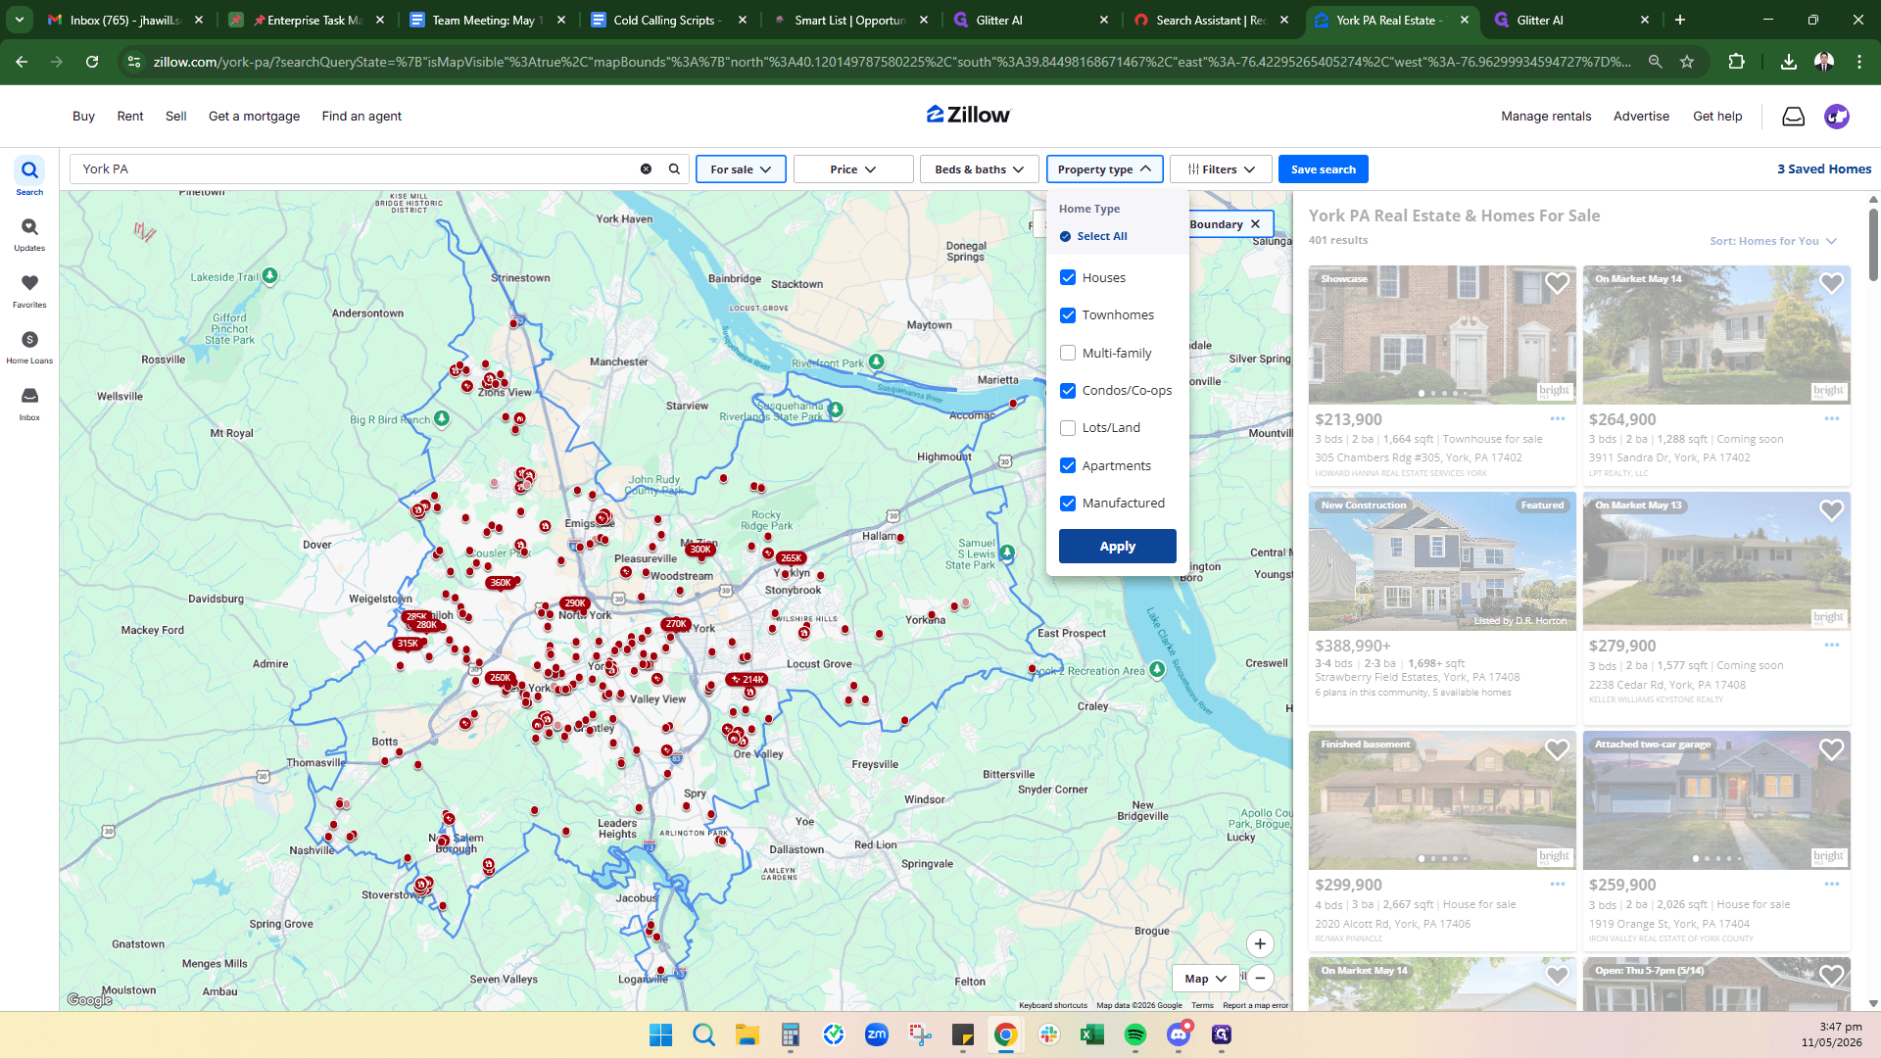Image resolution: width=1881 pixels, height=1058 pixels.
Task: Bookmark this page with star icon
Action: coord(1687,62)
